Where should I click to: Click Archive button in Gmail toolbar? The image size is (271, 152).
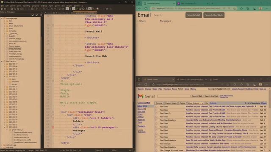159,103
